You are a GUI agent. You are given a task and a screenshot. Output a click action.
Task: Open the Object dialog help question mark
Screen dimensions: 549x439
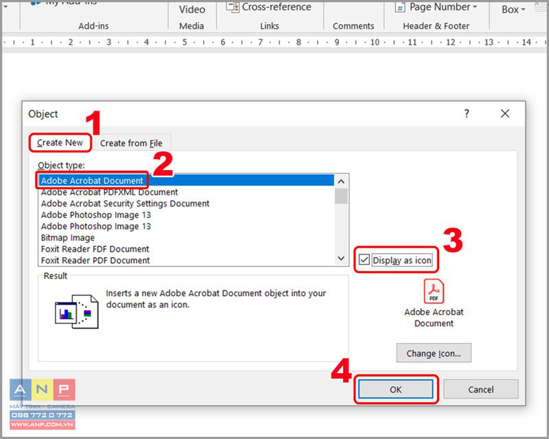pyautogui.click(x=467, y=113)
